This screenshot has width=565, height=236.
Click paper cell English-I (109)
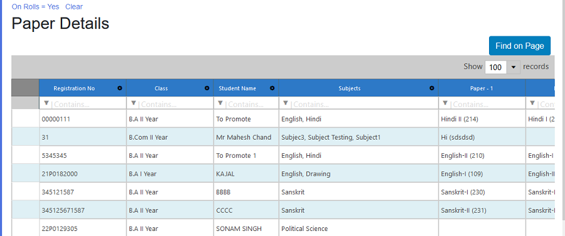(x=482, y=174)
